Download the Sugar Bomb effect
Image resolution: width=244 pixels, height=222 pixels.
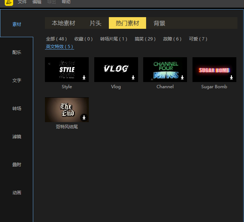point(232,77)
